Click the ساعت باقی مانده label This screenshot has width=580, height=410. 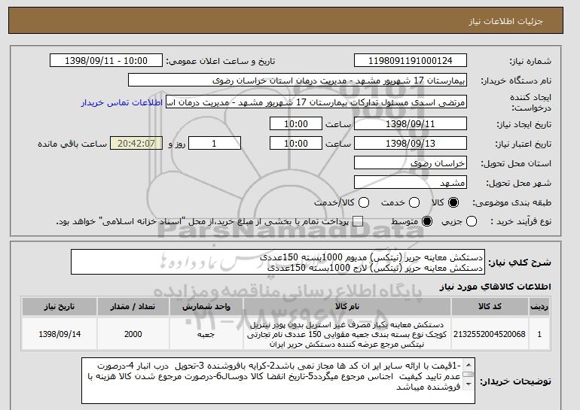[72, 144]
